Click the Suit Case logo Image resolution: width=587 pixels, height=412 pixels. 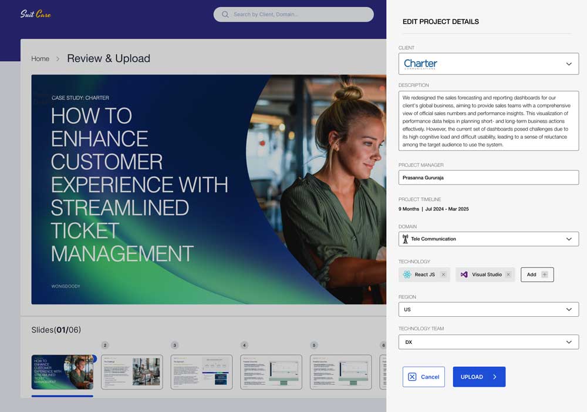click(x=36, y=14)
